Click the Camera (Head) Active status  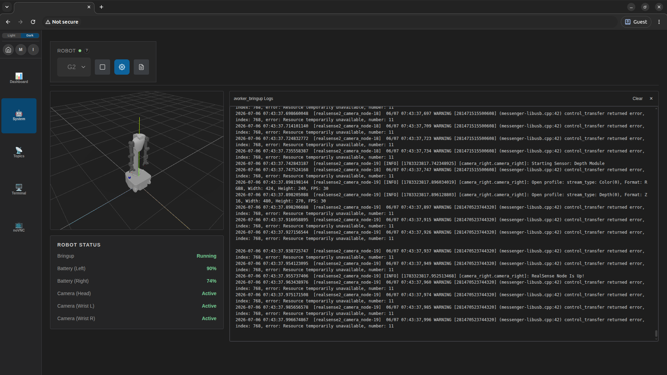[209, 293]
